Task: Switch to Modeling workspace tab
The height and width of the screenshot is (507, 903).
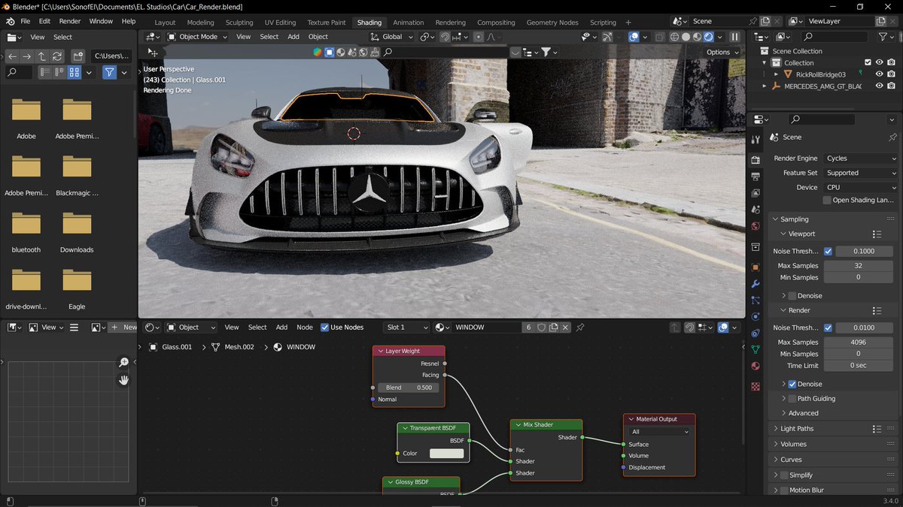Action: (200, 23)
